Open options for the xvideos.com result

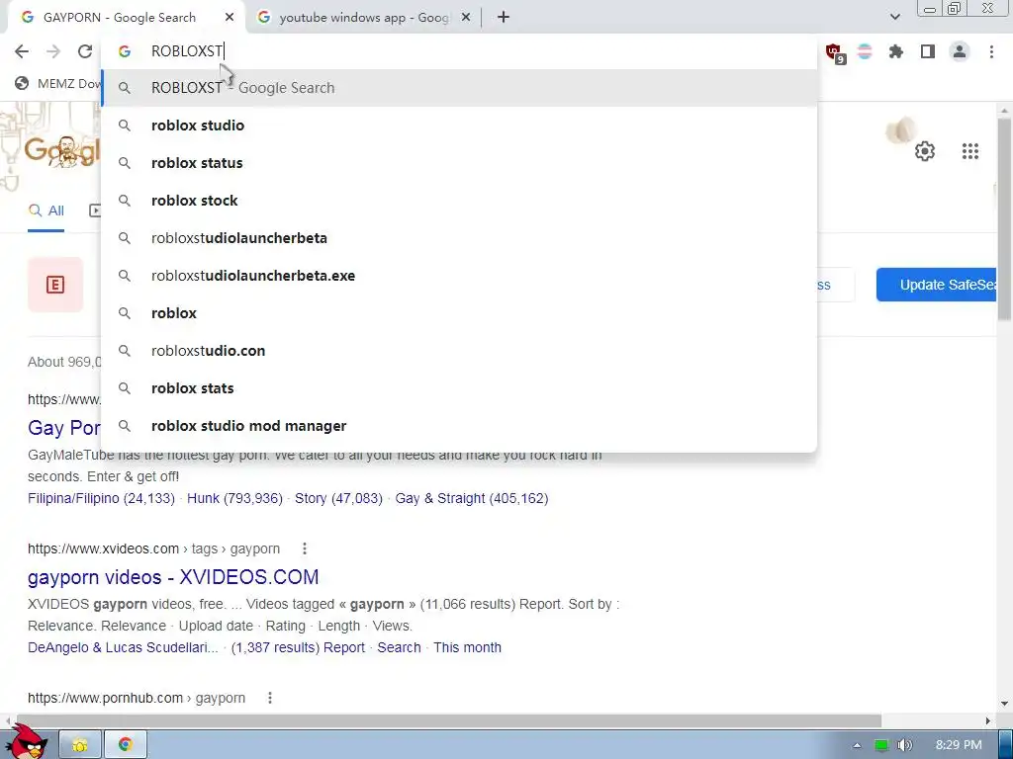pos(305,548)
